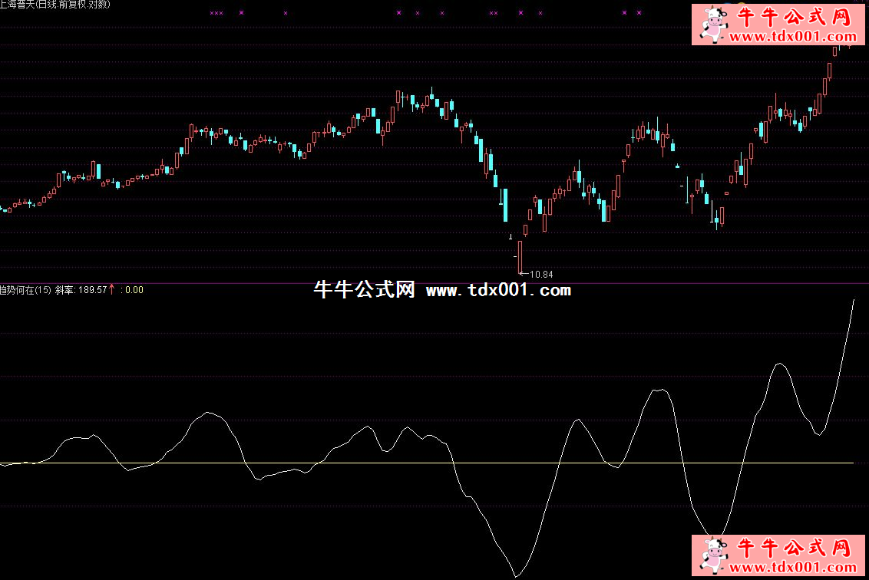
Task: Click the small "1" marker above lowest candle
Action: click(x=510, y=238)
